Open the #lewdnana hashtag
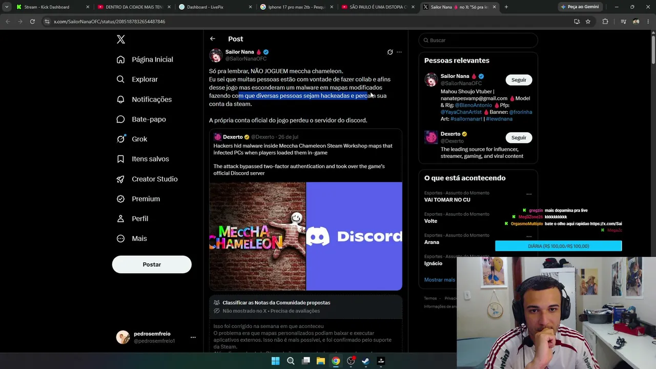Image resolution: width=656 pixels, height=369 pixels. pos(499,119)
